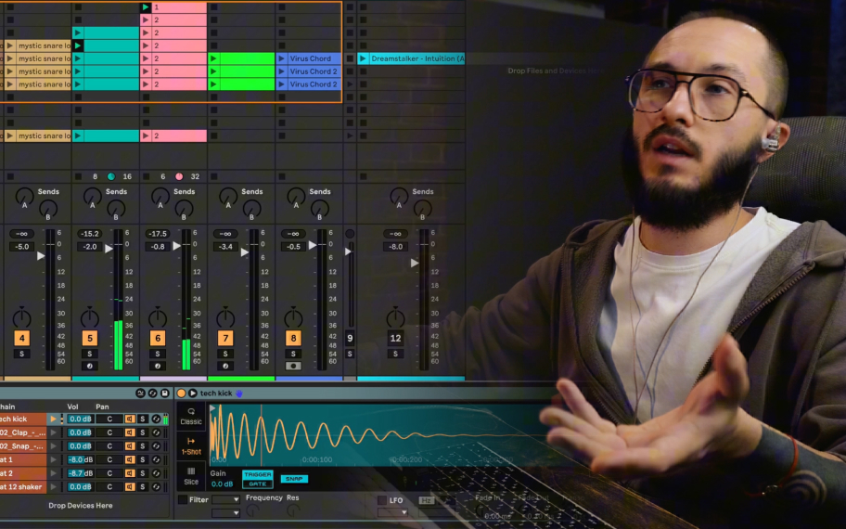Enable the Filter checkbox
This screenshot has height=529, width=846.
point(183,500)
